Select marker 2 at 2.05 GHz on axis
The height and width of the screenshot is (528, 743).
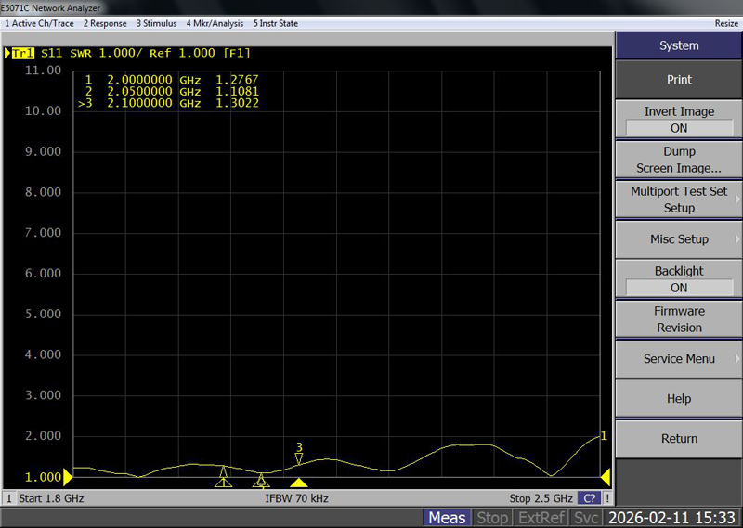point(262,480)
